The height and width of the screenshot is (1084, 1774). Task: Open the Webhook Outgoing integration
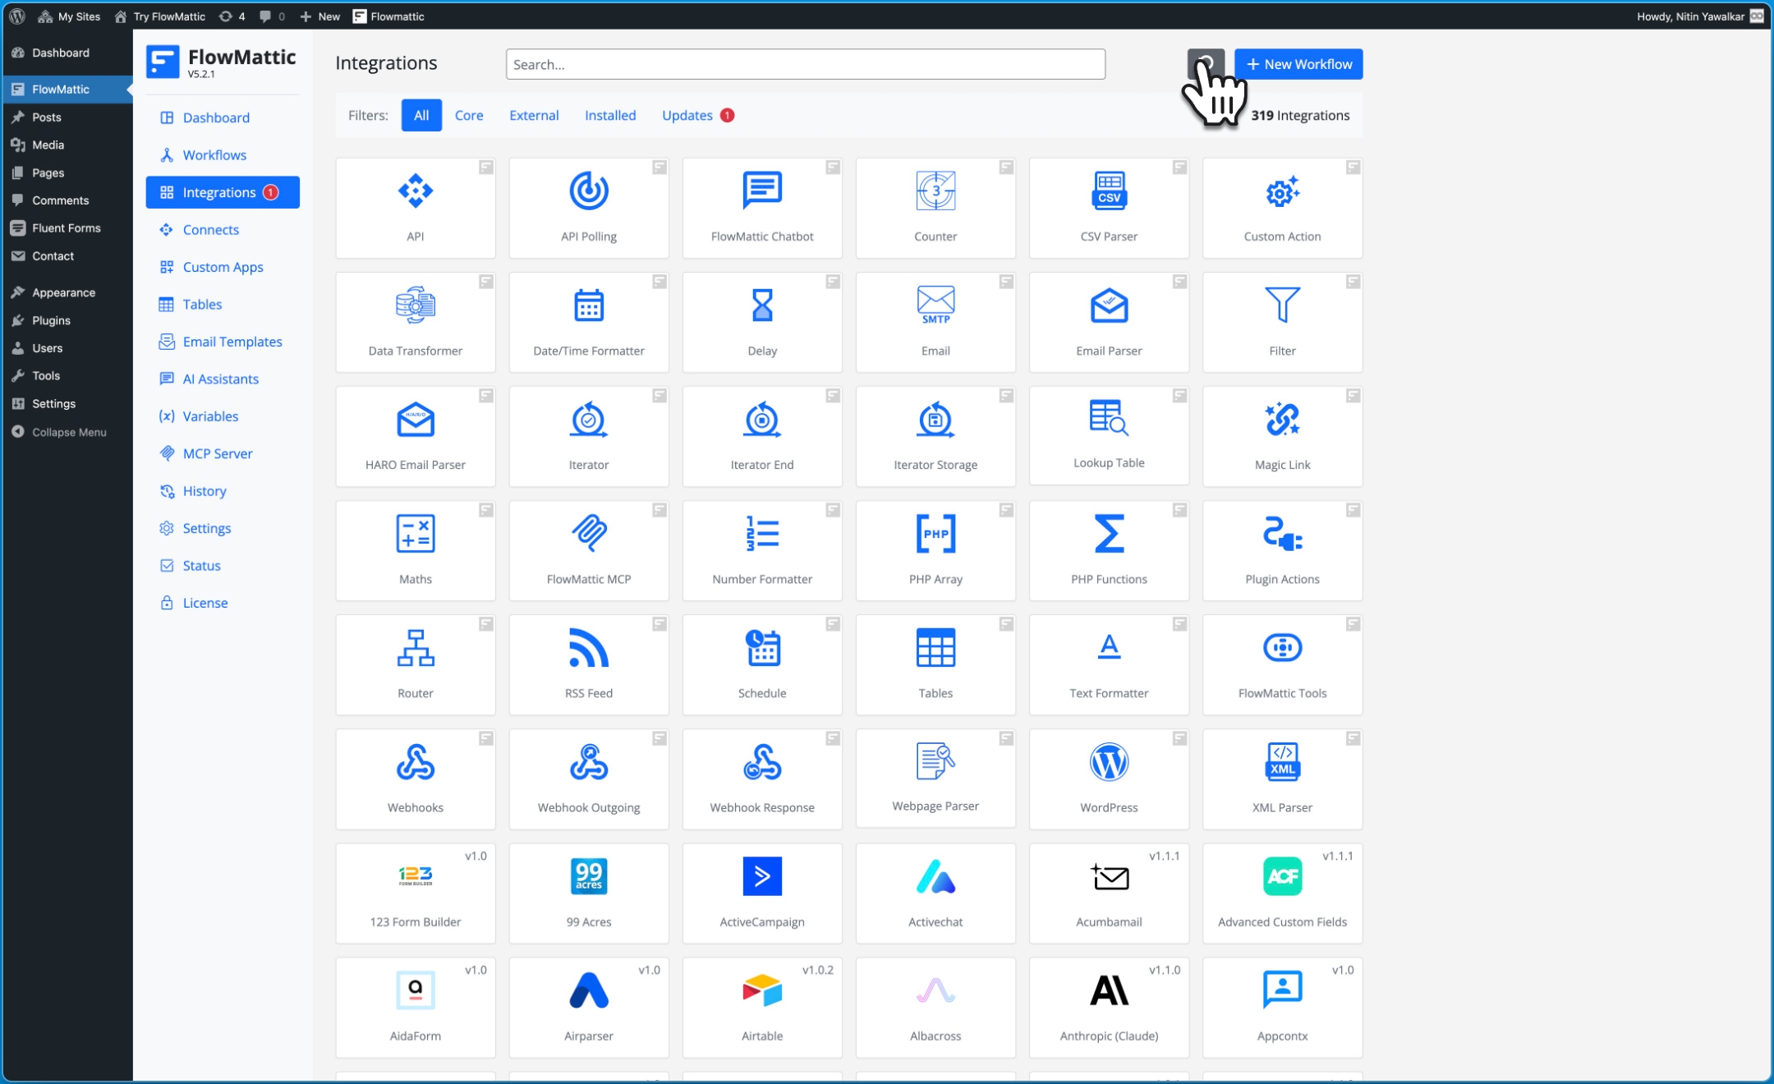pyautogui.click(x=589, y=779)
